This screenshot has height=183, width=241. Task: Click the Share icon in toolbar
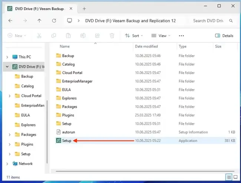coord(98,36)
